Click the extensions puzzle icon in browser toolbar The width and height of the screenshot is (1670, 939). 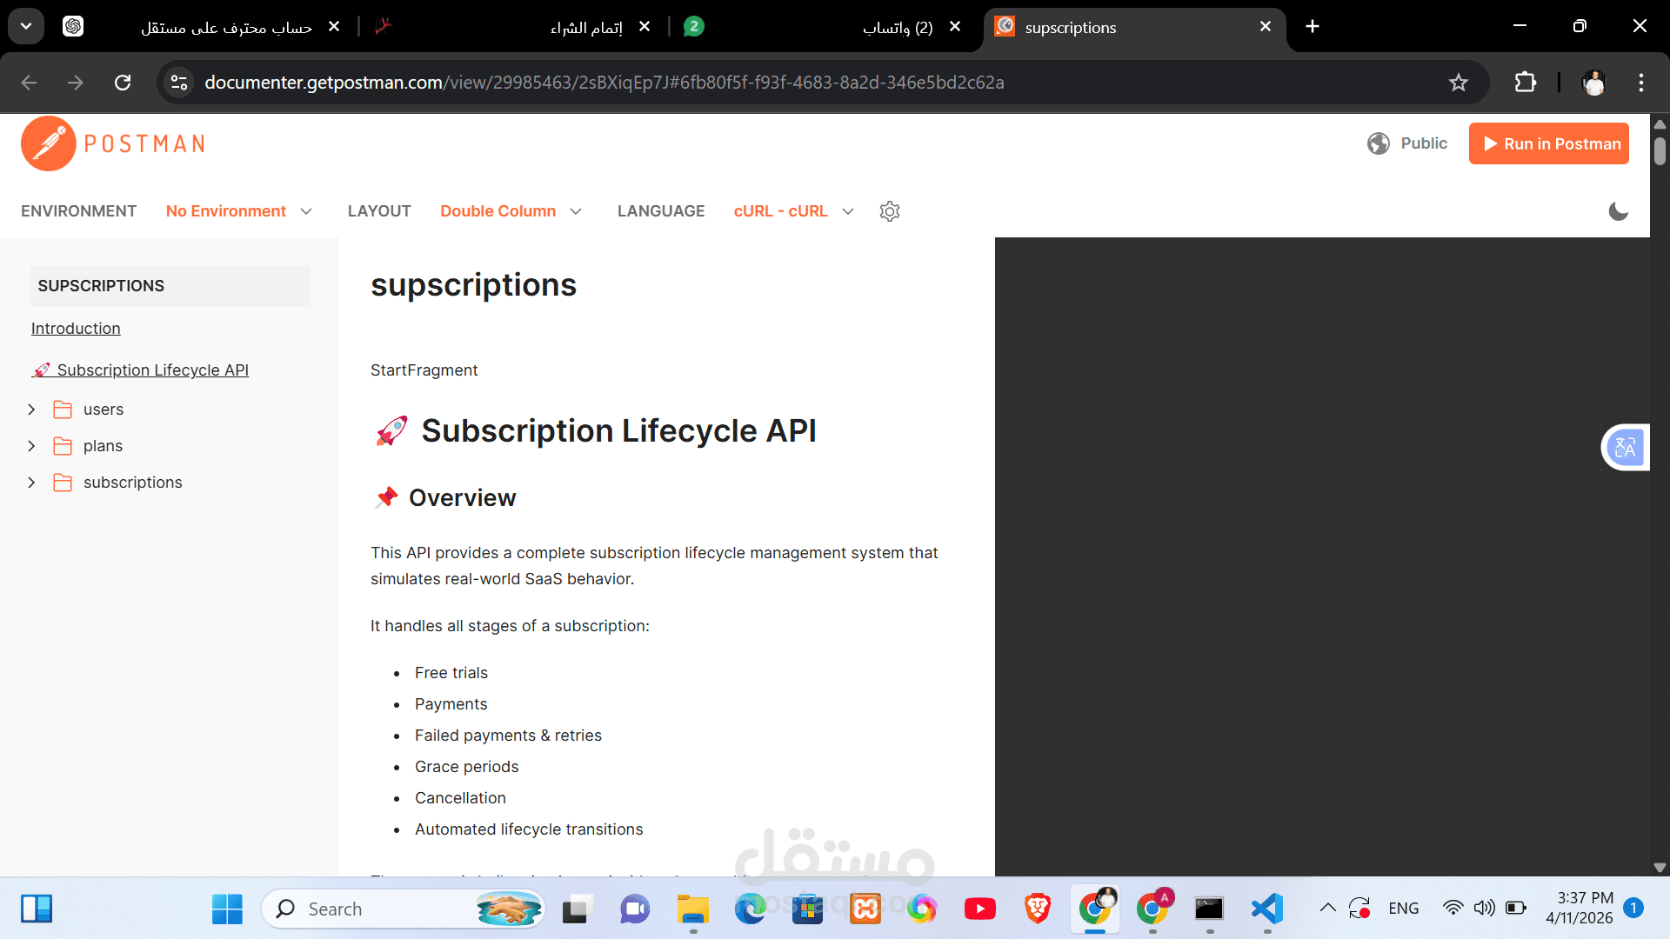point(1526,83)
